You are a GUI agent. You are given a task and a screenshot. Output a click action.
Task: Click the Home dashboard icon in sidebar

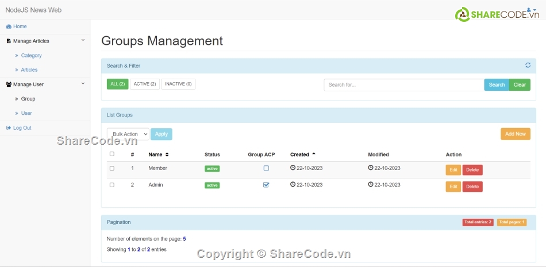click(x=9, y=26)
